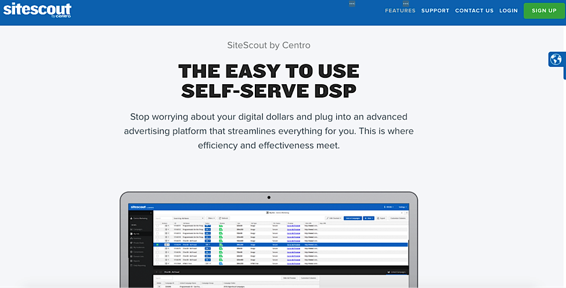Viewport: 566px width, 288px height.
Task: Open the globe language selector icon
Action: coord(556,59)
